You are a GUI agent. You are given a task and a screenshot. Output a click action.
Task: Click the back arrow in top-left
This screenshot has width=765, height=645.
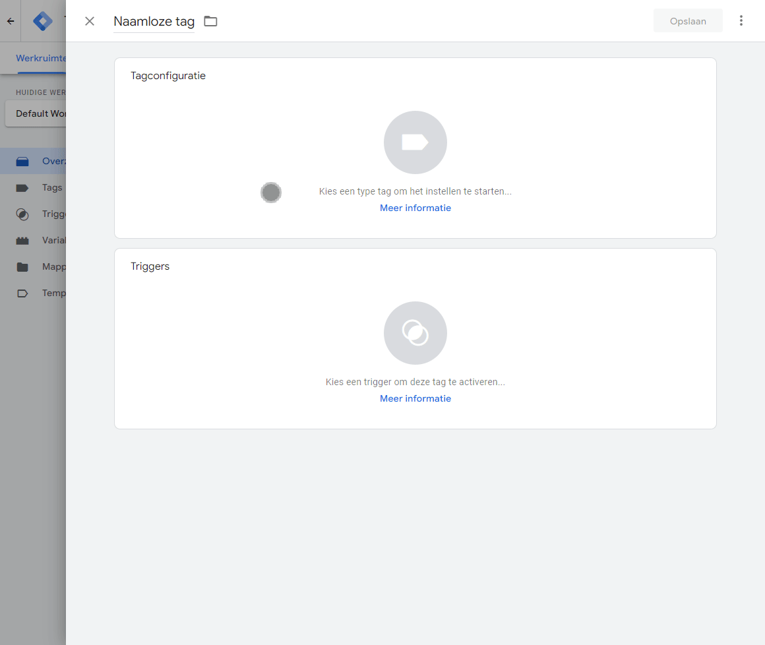(11, 21)
